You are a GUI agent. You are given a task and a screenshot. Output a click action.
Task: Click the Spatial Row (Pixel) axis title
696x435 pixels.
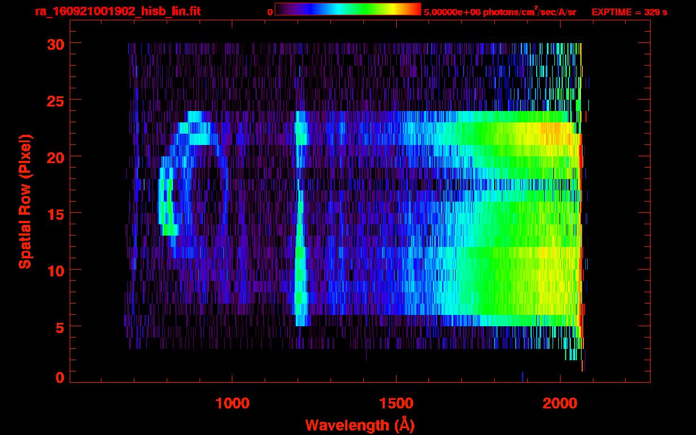point(25,202)
